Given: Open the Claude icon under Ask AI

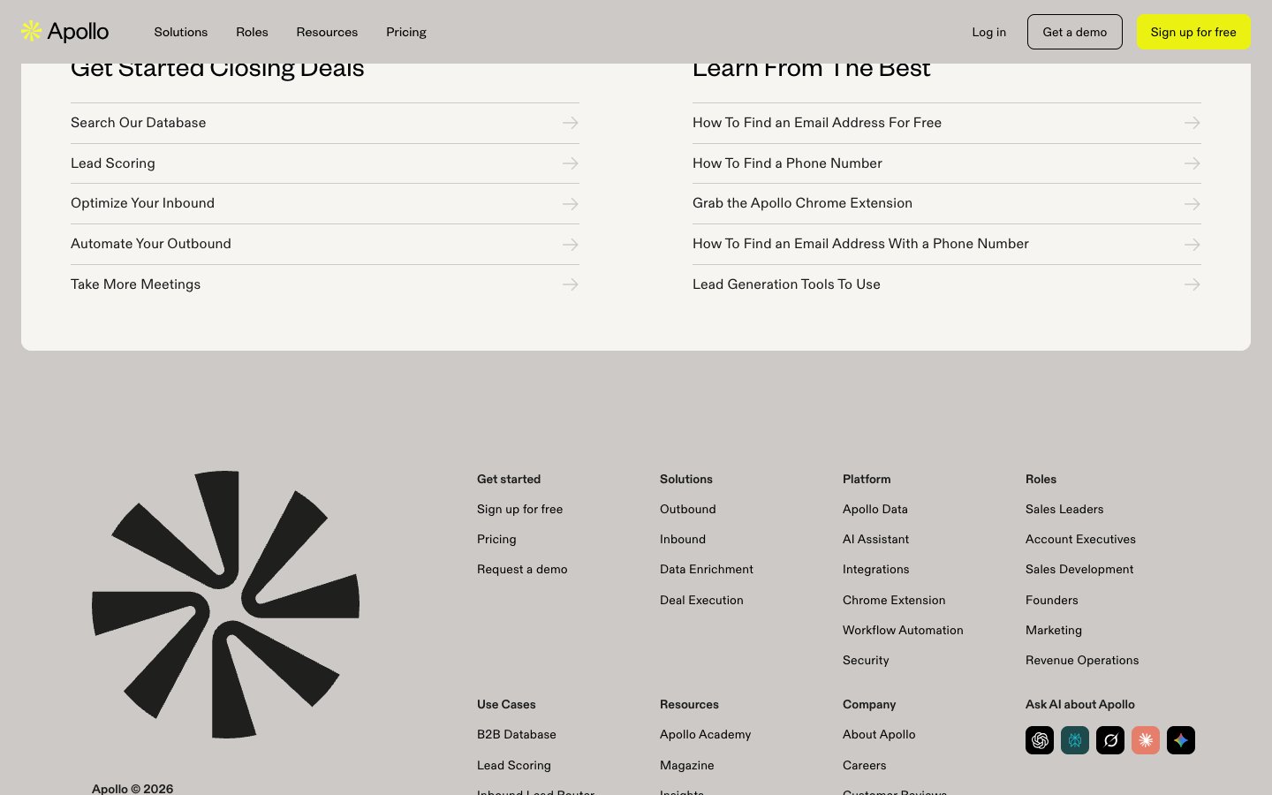Looking at the screenshot, I should [1146, 740].
